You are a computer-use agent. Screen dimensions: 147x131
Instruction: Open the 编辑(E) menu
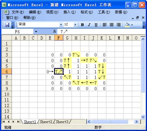35,12
